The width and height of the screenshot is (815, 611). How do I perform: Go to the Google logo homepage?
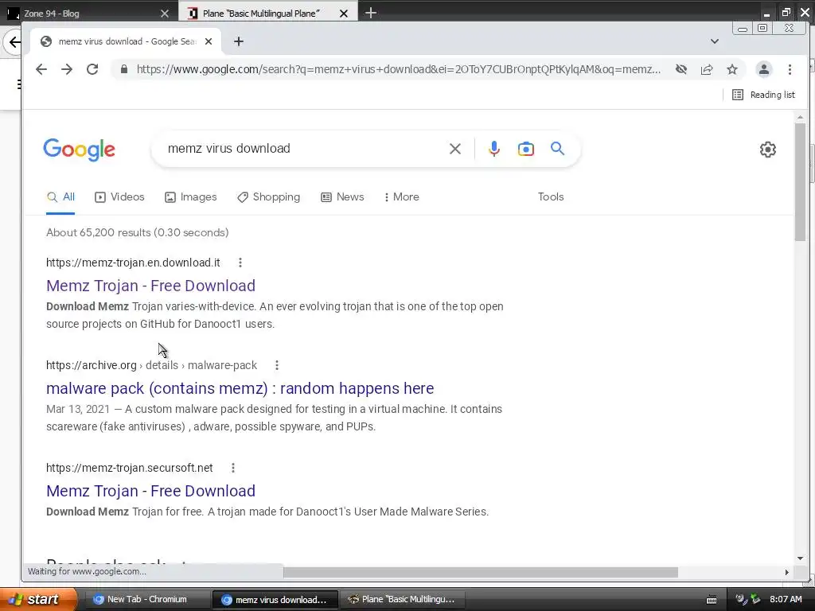[79, 150]
